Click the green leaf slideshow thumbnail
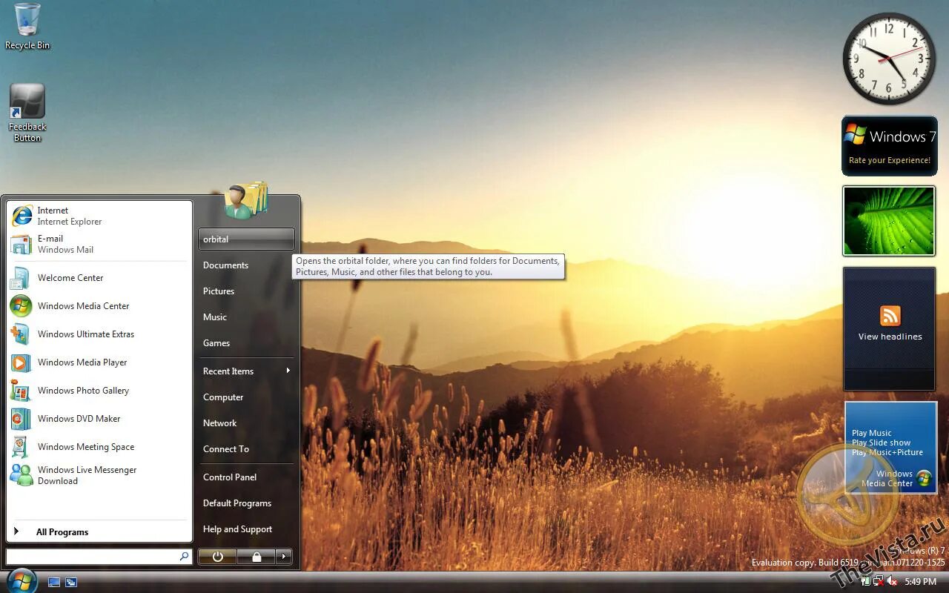The width and height of the screenshot is (949, 593). 889,221
